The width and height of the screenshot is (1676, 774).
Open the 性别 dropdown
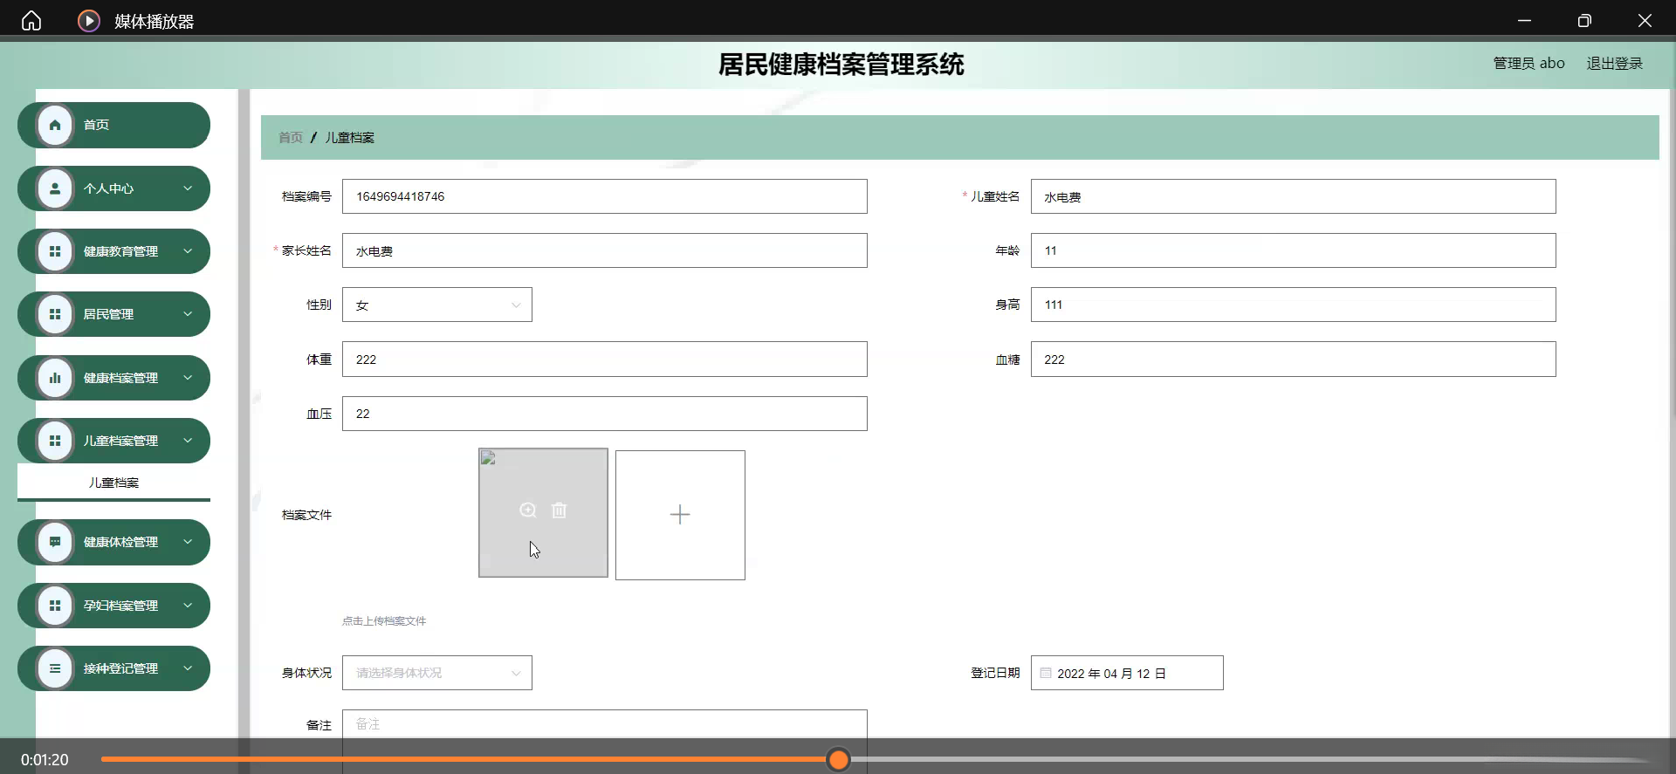(x=437, y=305)
